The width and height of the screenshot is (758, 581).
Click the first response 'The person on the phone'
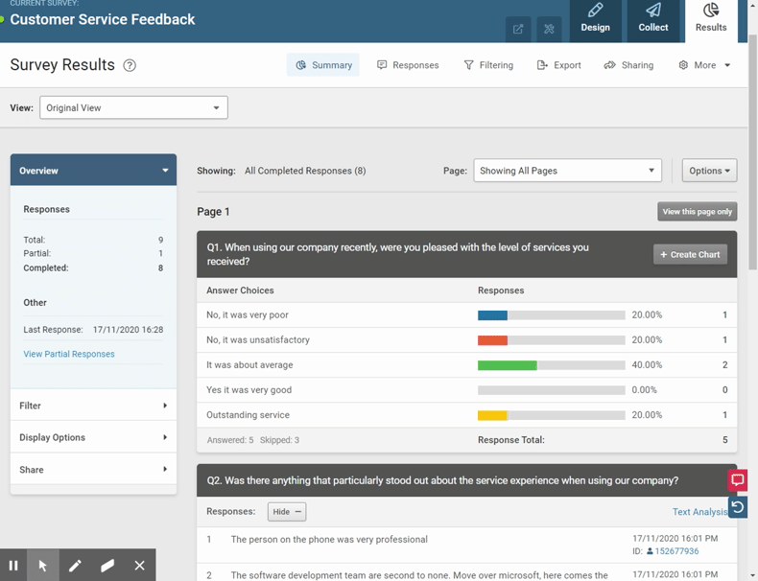[x=329, y=540]
